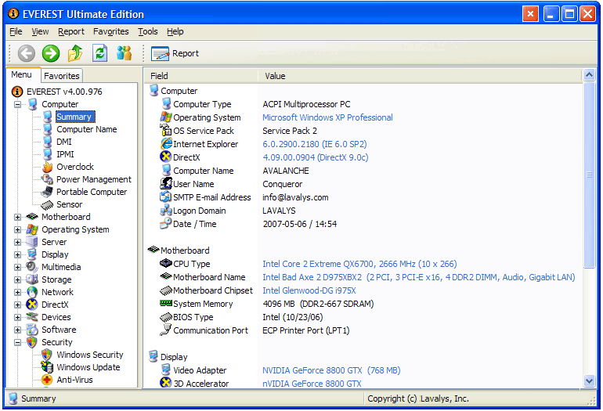603x411 pixels.
Task: Select the Overclock flame icon
Action: pos(47,167)
